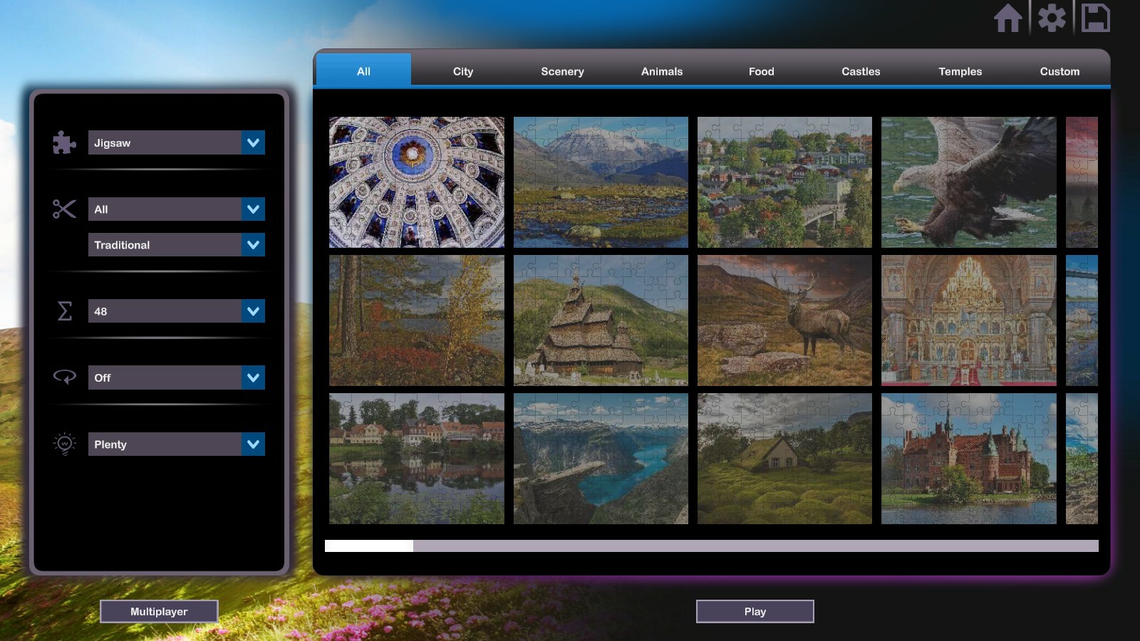1140x641 pixels.
Task: Open Multiplayer mode
Action: click(159, 611)
